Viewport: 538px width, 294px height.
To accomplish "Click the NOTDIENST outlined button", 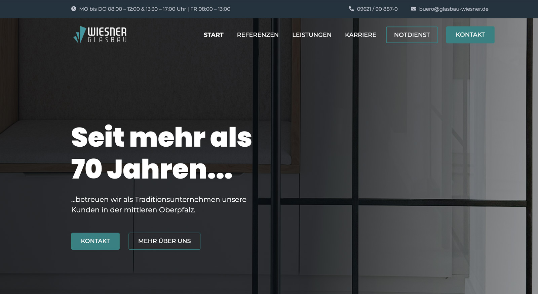I will pos(412,35).
